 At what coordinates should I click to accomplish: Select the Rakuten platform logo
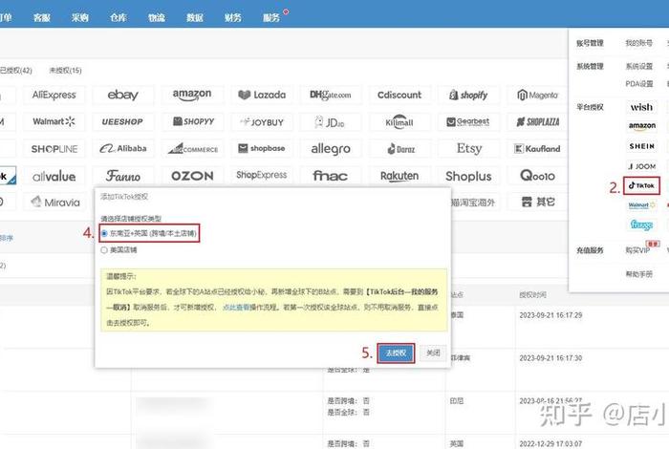pos(399,176)
